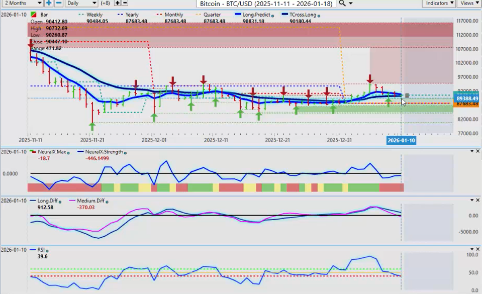Click the info dot beside Long.Predict
This screenshot has height=294, width=482.
pyautogui.click(x=272, y=16)
